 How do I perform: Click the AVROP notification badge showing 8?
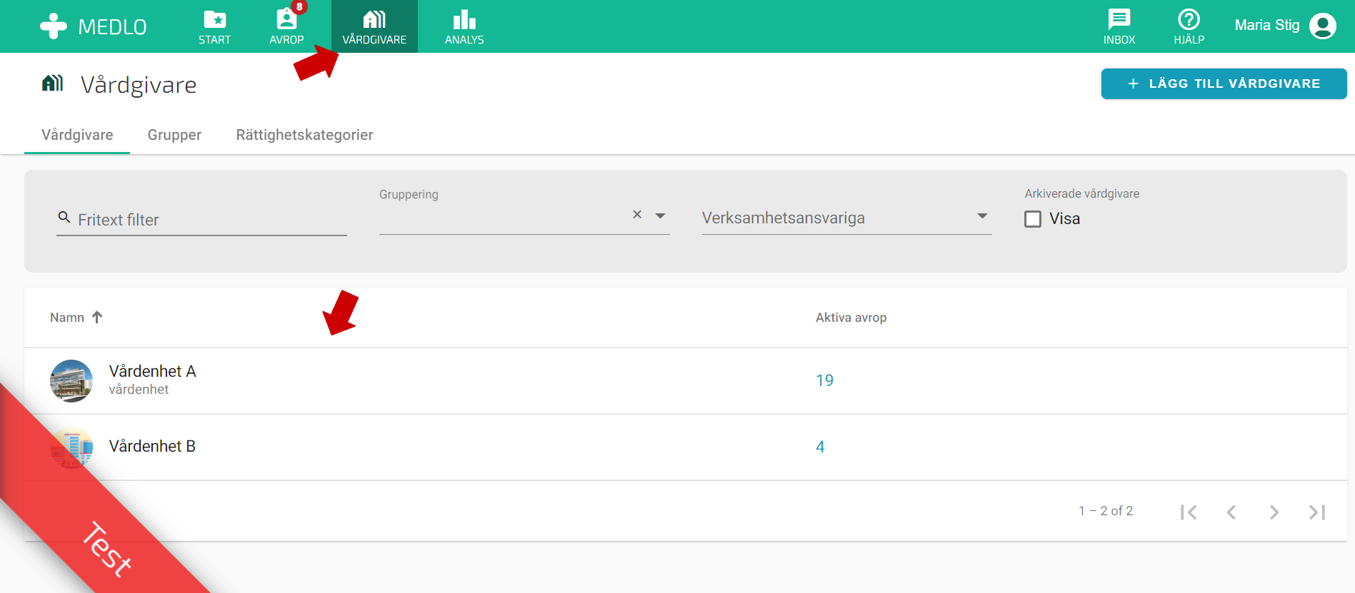299,7
